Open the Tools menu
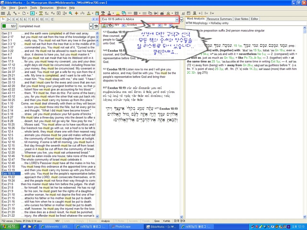The height and width of the screenshot is (230, 307). pyautogui.click(x=34, y=8)
